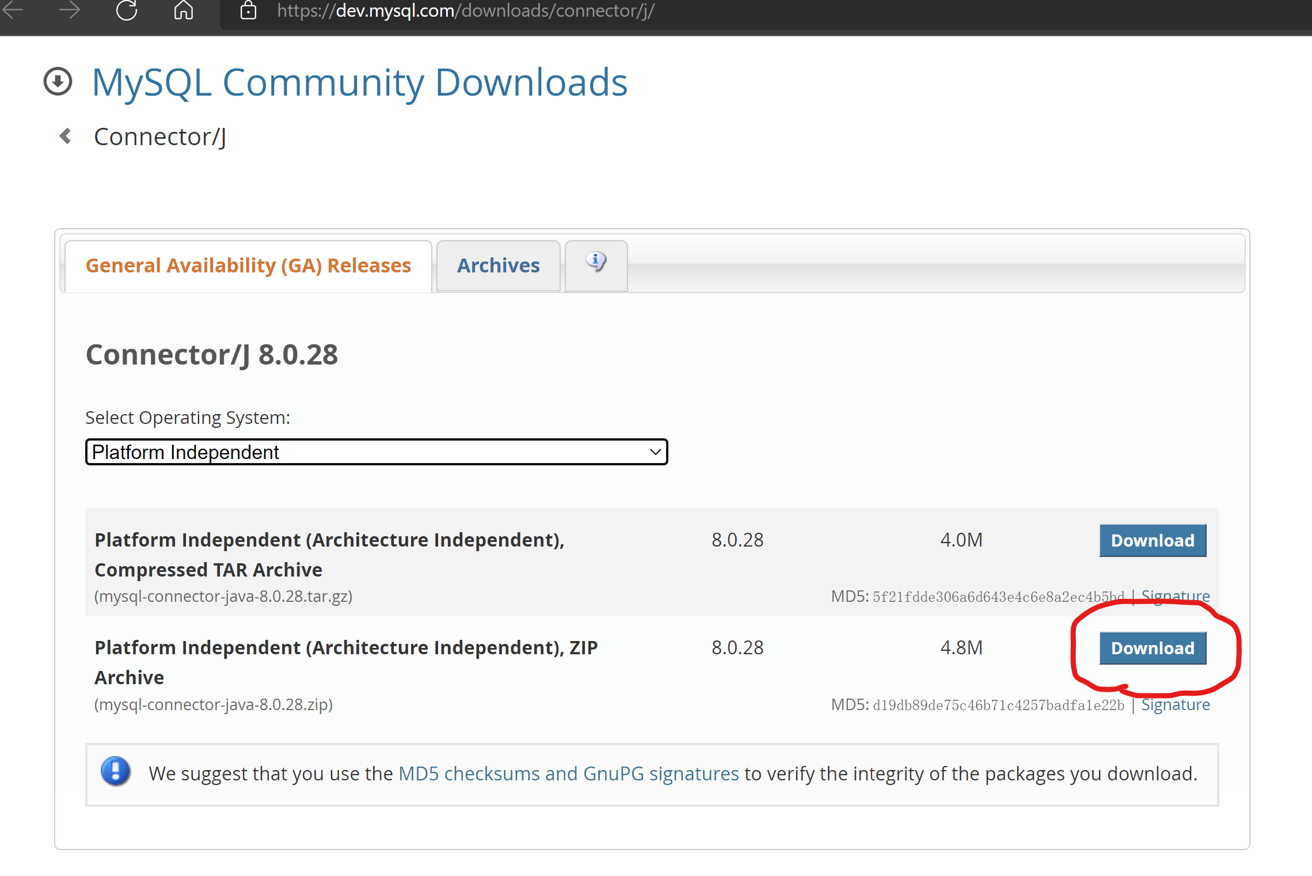The image size is (1312, 876).
Task: Download the ZIP Archive package
Action: pyautogui.click(x=1152, y=648)
